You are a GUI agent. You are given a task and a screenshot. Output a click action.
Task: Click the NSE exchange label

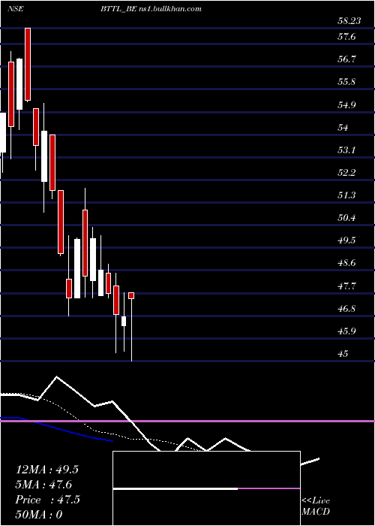coord(16,9)
